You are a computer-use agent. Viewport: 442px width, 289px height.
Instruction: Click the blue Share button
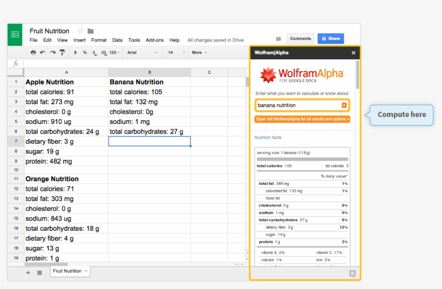coord(330,39)
